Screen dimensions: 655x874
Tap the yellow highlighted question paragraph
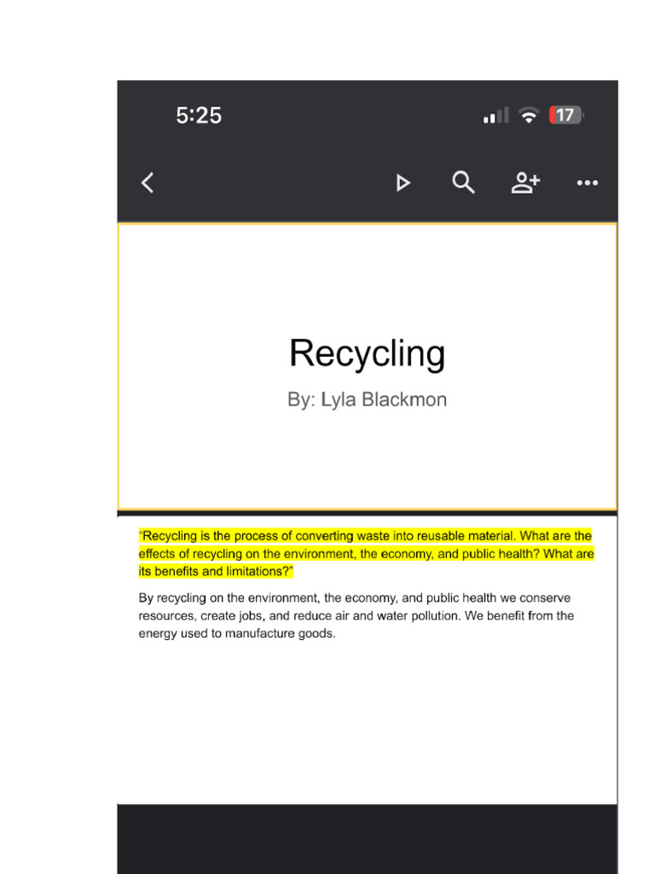tap(366, 553)
